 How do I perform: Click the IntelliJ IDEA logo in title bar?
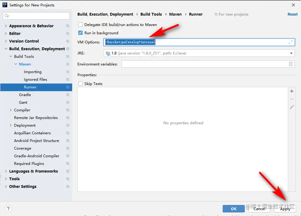(5, 5)
